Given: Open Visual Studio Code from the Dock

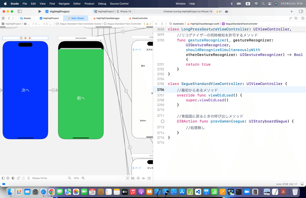Looking at the screenshot, I should (x=198, y=192).
